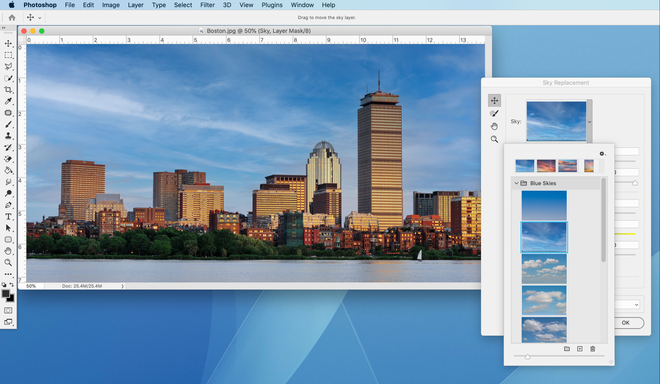Image resolution: width=660 pixels, height=384 pixels.
Task: Open the status bar info arrow menu
Action: tap(122, 286)
